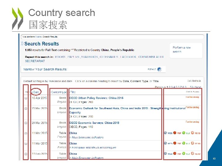
Task: Sort results by Content type column heading
Action: point(59,92)
